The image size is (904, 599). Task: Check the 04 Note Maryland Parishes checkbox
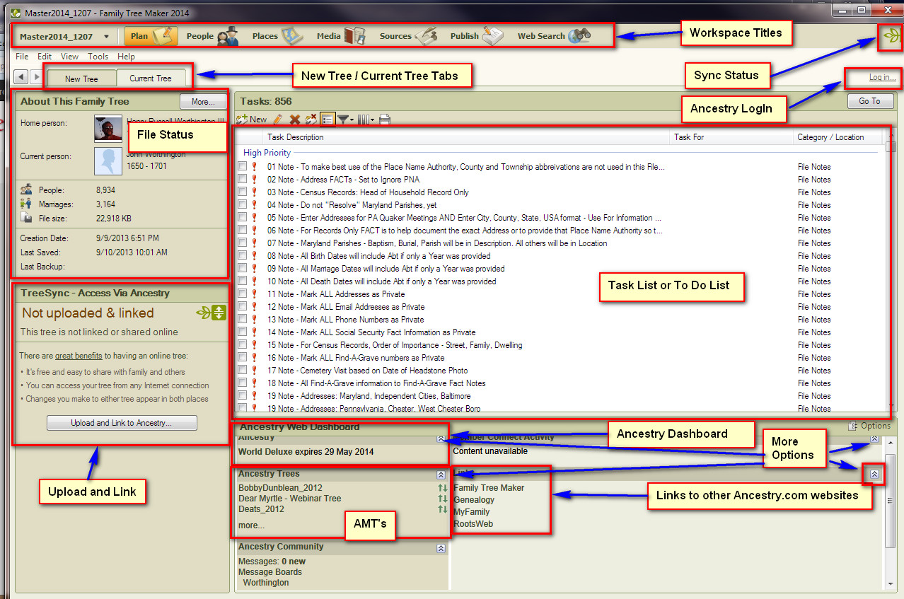point(243,205)
